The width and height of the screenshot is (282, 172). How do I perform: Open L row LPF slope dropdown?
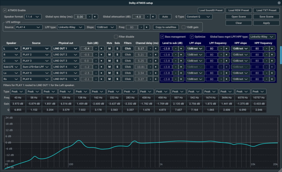pyautogui.click(x=195, y=49)
